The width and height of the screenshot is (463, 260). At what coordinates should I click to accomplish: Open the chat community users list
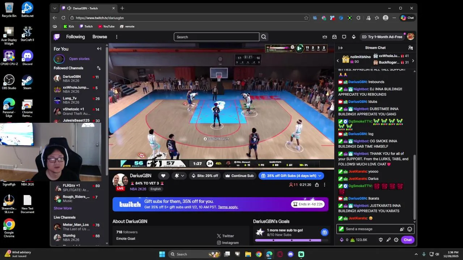pos(411,48)
